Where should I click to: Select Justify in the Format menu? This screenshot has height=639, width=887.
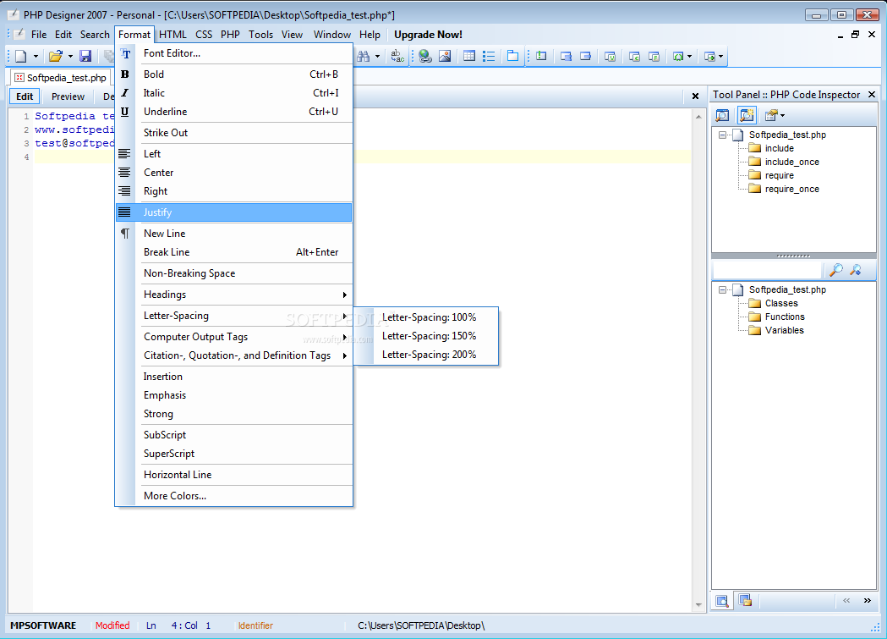click(x=234, y=212)
